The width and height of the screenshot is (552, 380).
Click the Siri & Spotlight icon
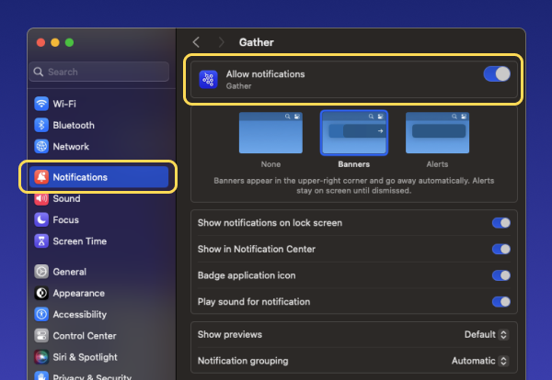[41, 357]
